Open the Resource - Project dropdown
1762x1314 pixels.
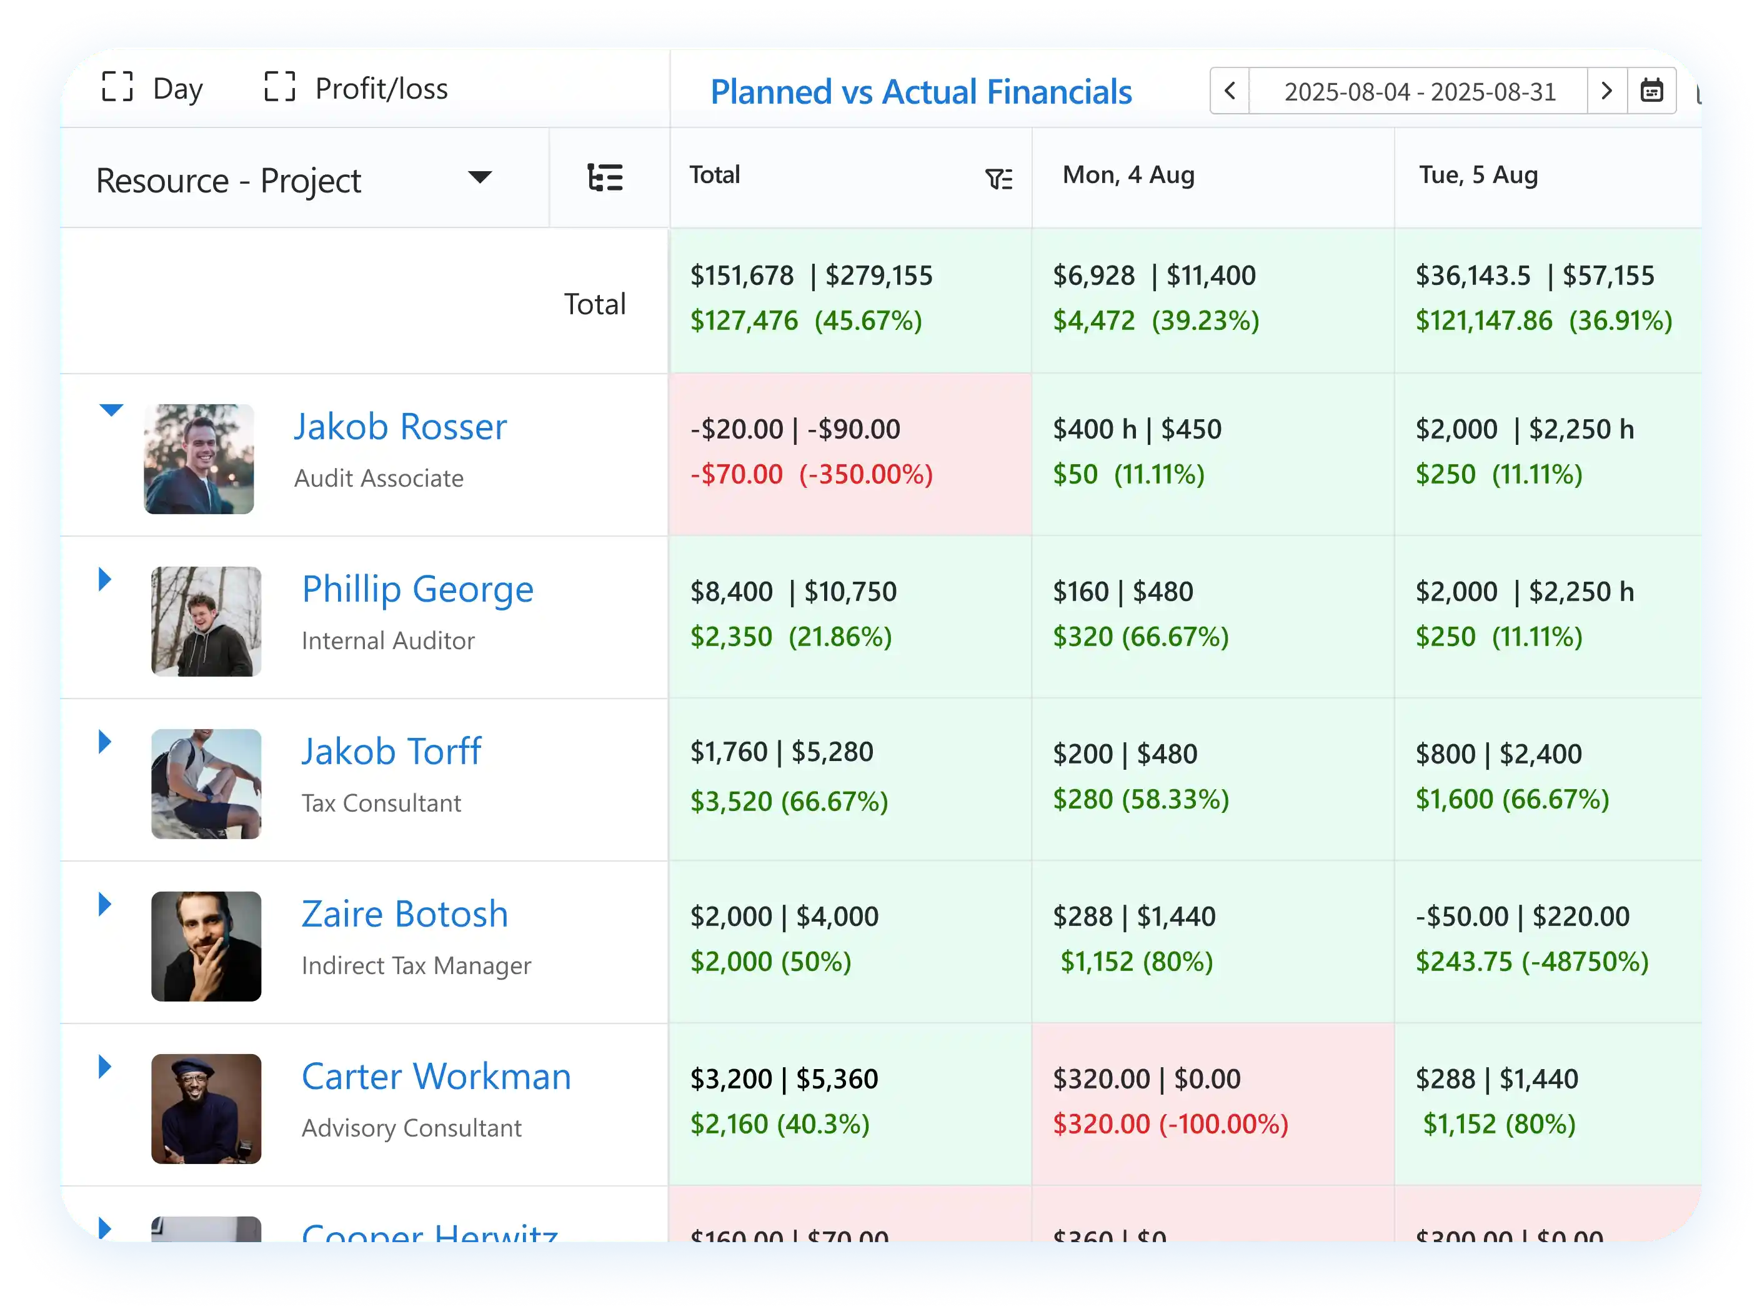tap(305, 178)
